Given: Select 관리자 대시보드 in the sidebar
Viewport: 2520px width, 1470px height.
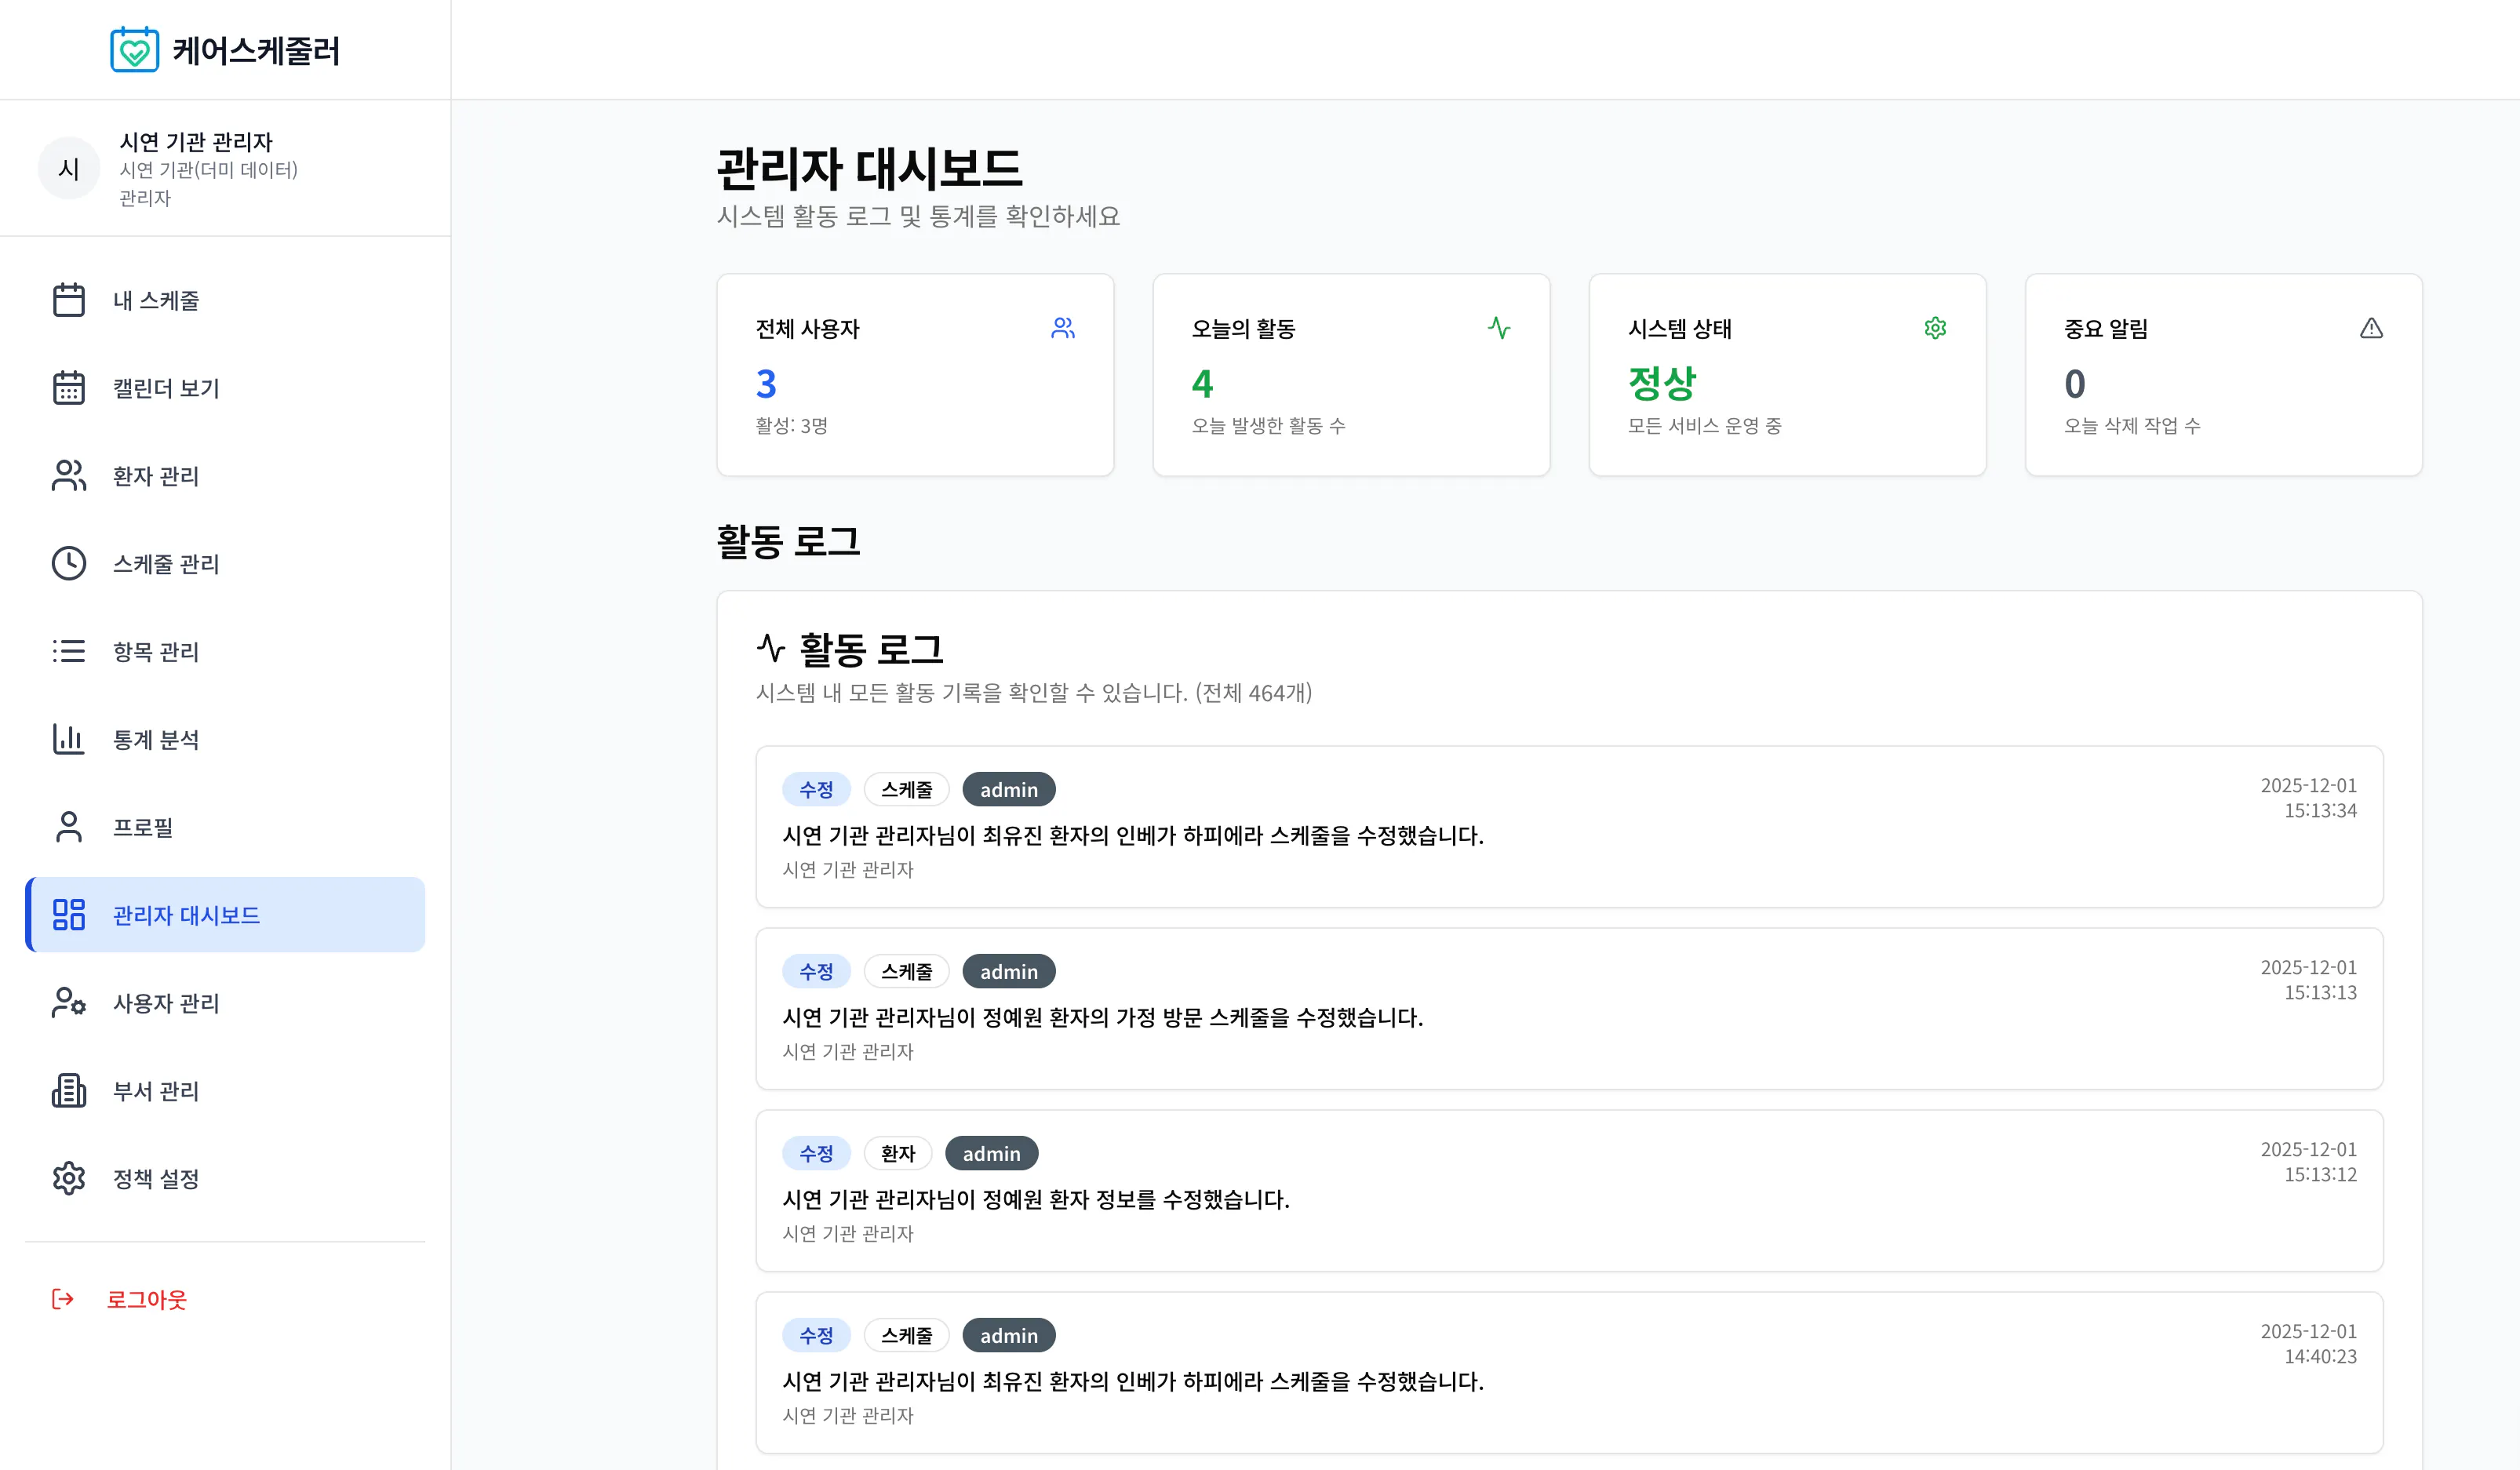Looking at the screenshot, I should point(186,915).
